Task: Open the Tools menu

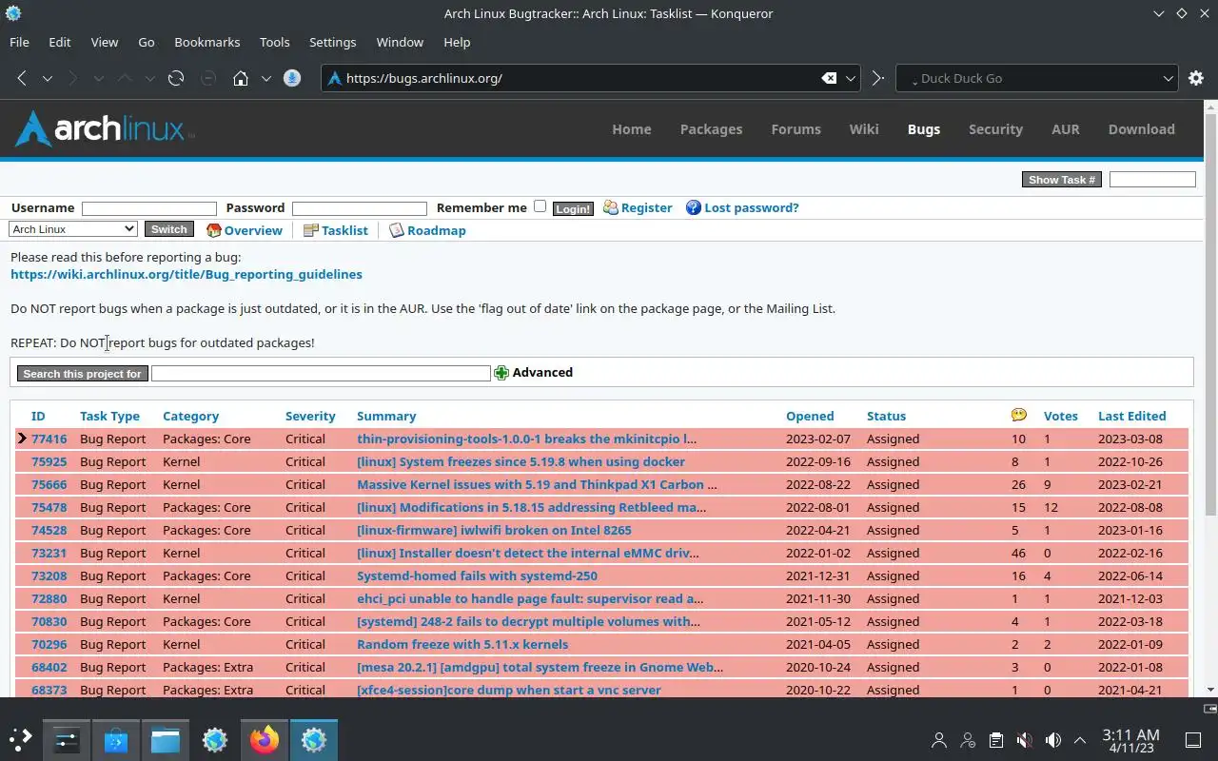Action: click(x=274, y=42)
